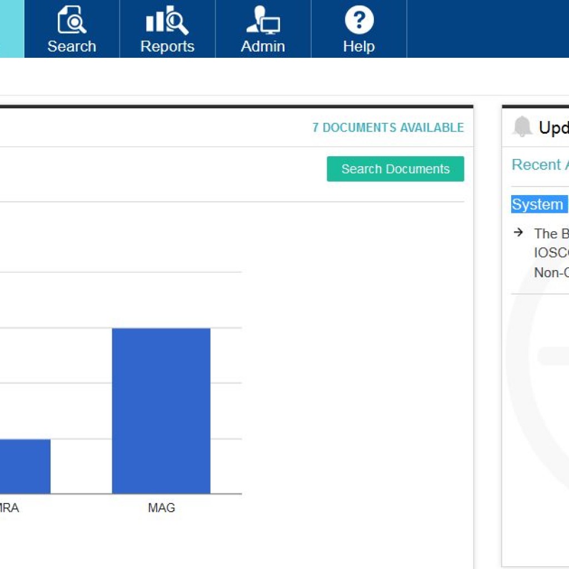Open the Reports menu label
This screenshot has width=569, height=569.
pyautogui.click(x=167, y=46)
